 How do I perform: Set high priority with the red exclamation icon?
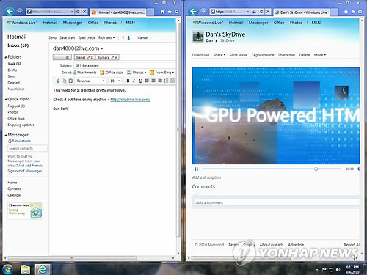click(123, 38)
